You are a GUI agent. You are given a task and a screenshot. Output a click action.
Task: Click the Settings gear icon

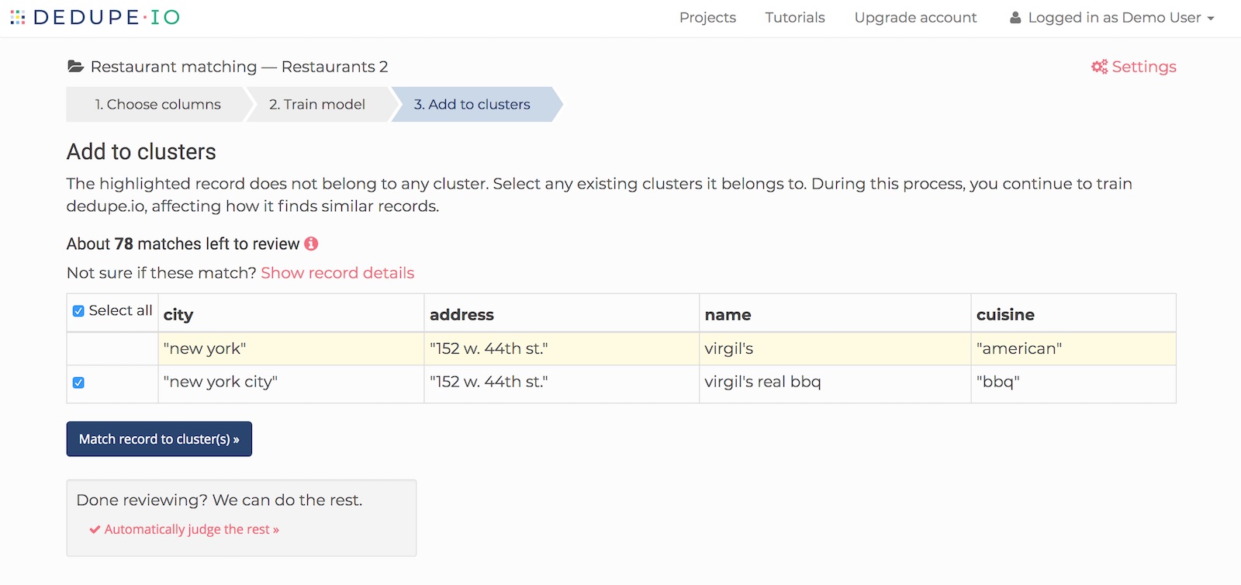(x=1099, y=67)
